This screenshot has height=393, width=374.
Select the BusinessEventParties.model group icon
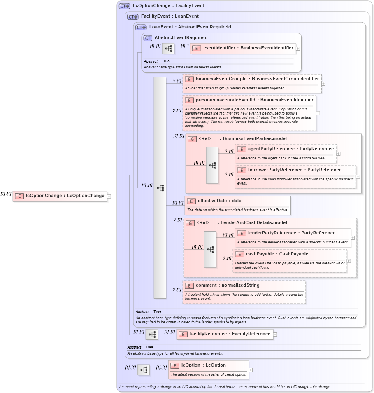(192, 139)
